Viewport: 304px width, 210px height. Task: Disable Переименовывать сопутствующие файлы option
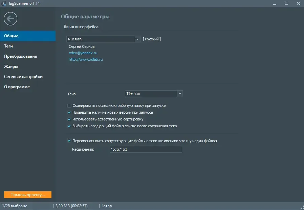[x=69, y=141]
